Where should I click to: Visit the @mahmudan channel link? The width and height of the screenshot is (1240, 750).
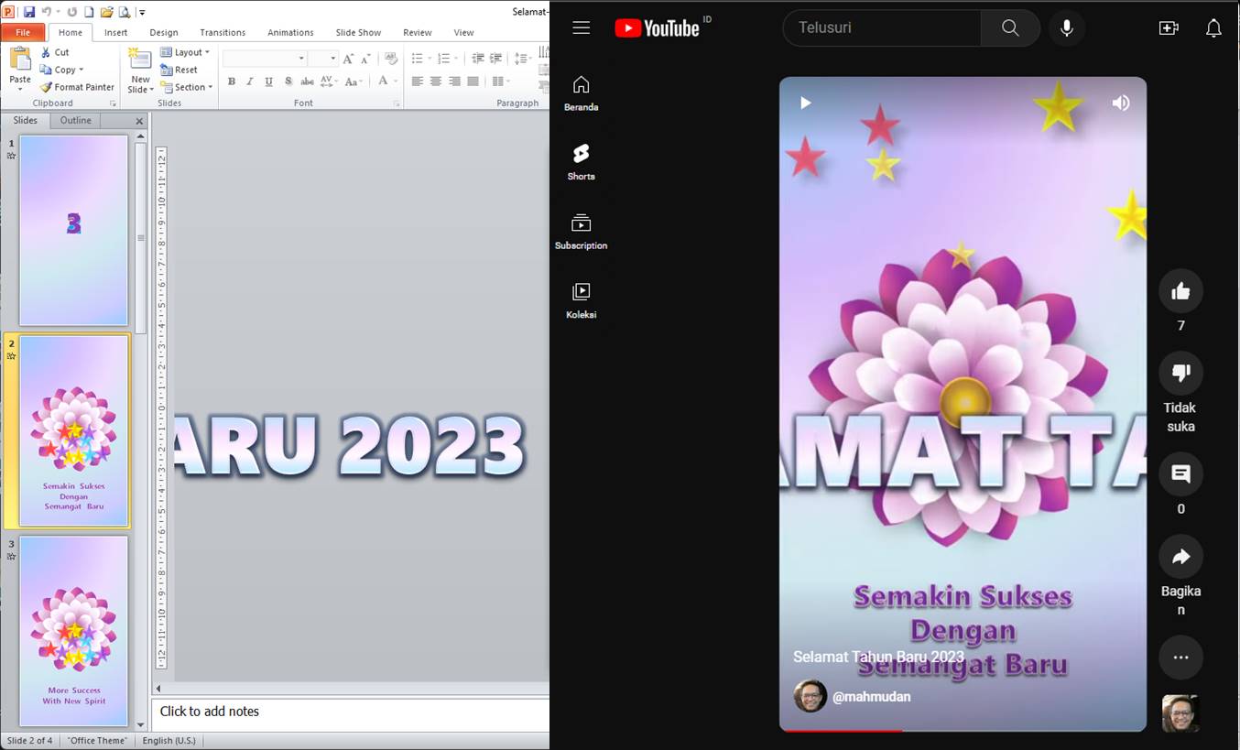[x=871, y=696]
